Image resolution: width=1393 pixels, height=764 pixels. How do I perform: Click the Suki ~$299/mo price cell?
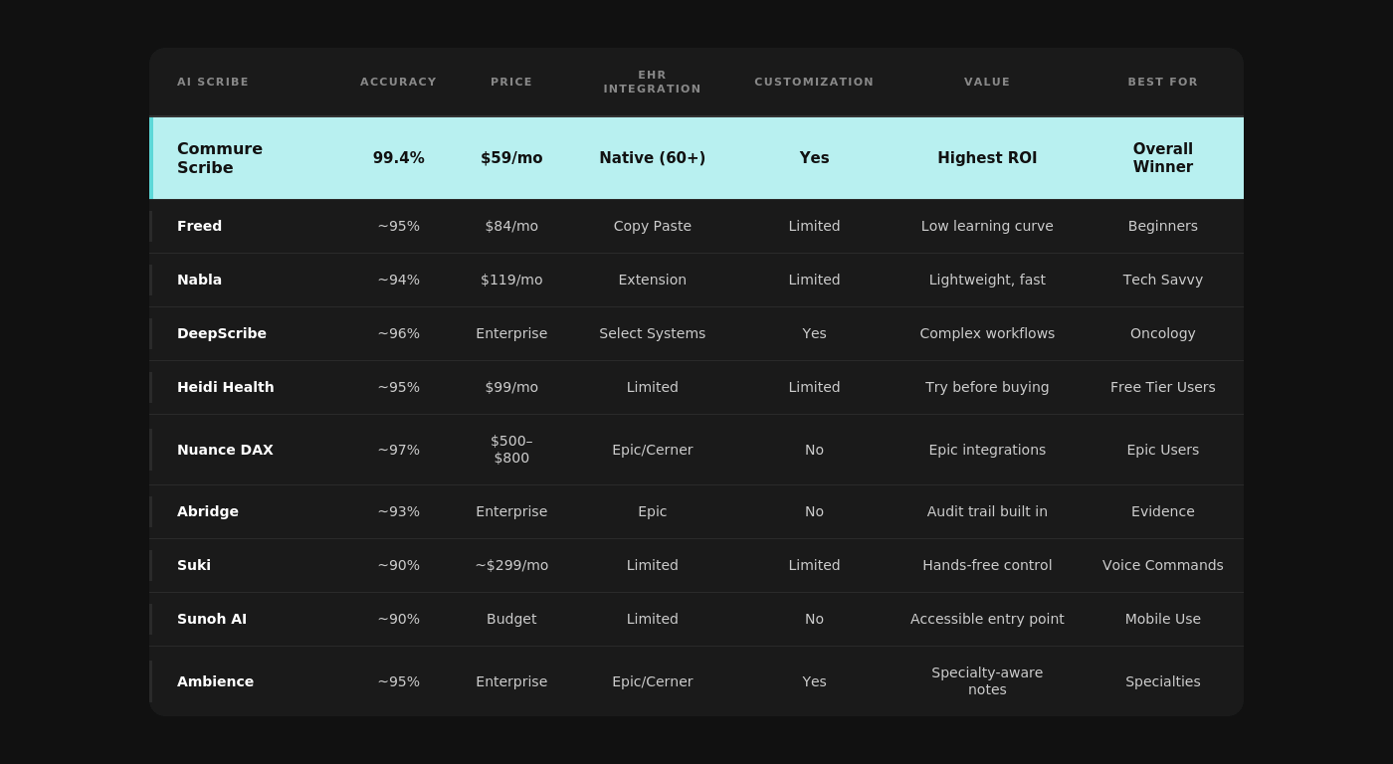pos(511,565)
